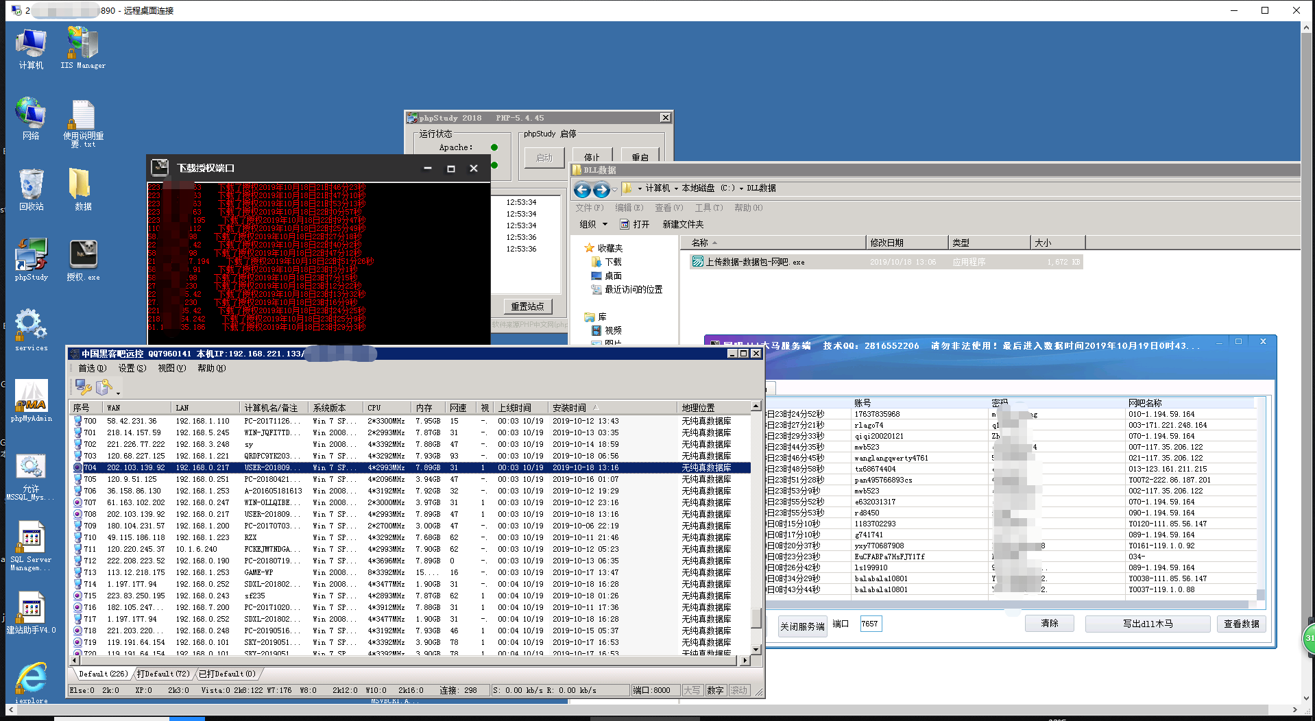
Task: Select the 授权.exe desktop icon
Action: (x=83, y=260)
